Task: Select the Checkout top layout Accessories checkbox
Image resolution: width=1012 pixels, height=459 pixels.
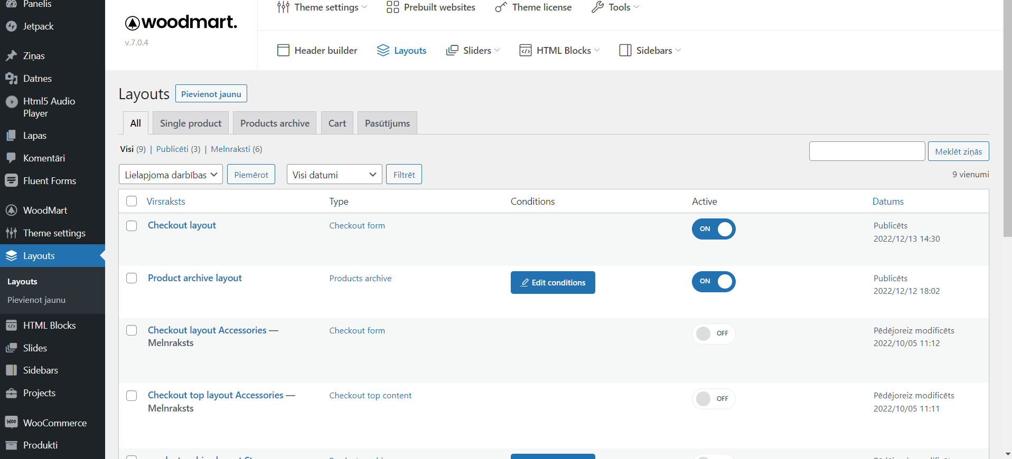Action: pos(132,396)
